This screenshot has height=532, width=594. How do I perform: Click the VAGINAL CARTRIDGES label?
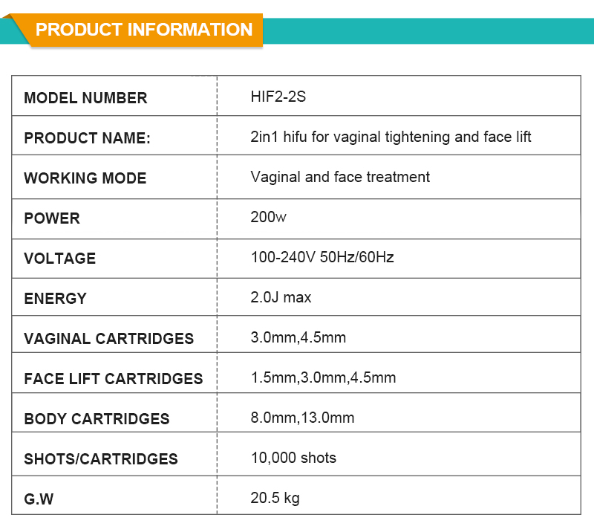click(108, 339)
